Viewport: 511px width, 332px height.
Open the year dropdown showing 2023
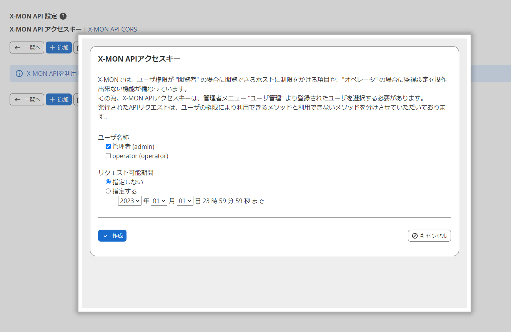coord(130,201)
